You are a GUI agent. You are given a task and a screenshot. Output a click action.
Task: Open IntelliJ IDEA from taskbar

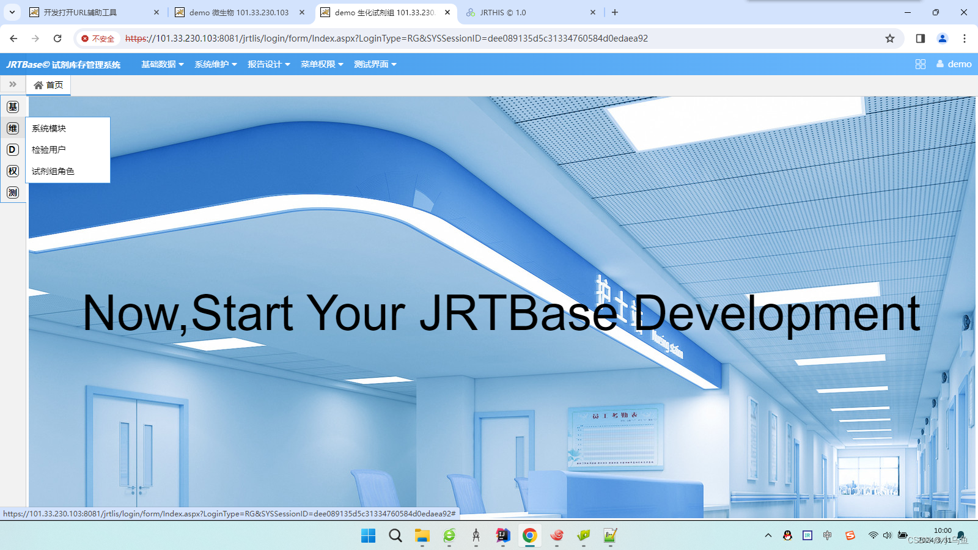(x=503, y=536)
